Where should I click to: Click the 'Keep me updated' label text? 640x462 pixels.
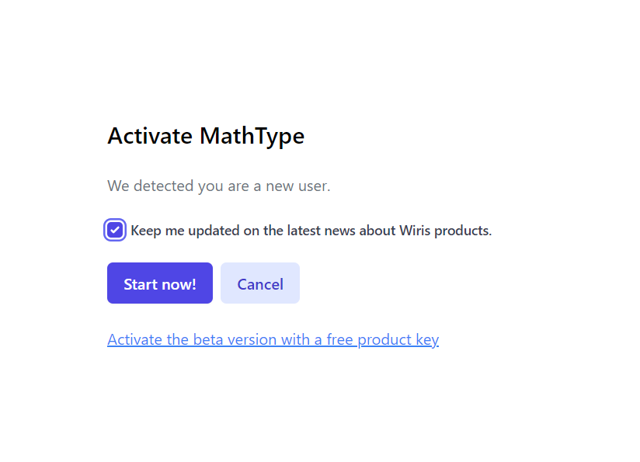(311, 231)
